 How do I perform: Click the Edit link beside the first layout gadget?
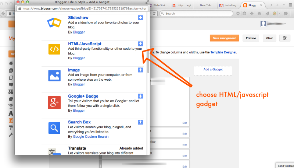[185, 123]
